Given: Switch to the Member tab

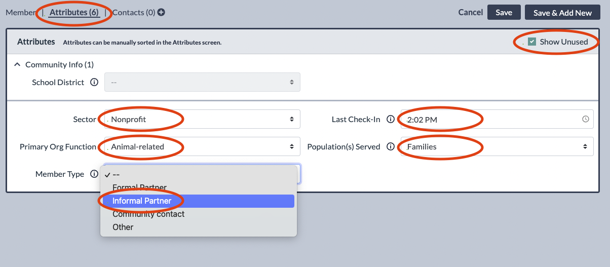Looking at the screenshot, I should (21, 13).
